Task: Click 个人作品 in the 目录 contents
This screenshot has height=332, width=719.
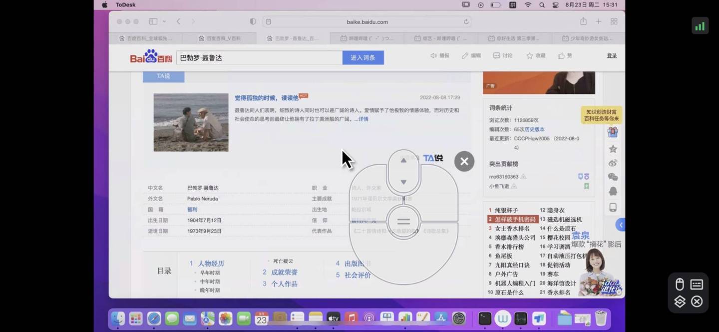Action: tap(284, 284)
